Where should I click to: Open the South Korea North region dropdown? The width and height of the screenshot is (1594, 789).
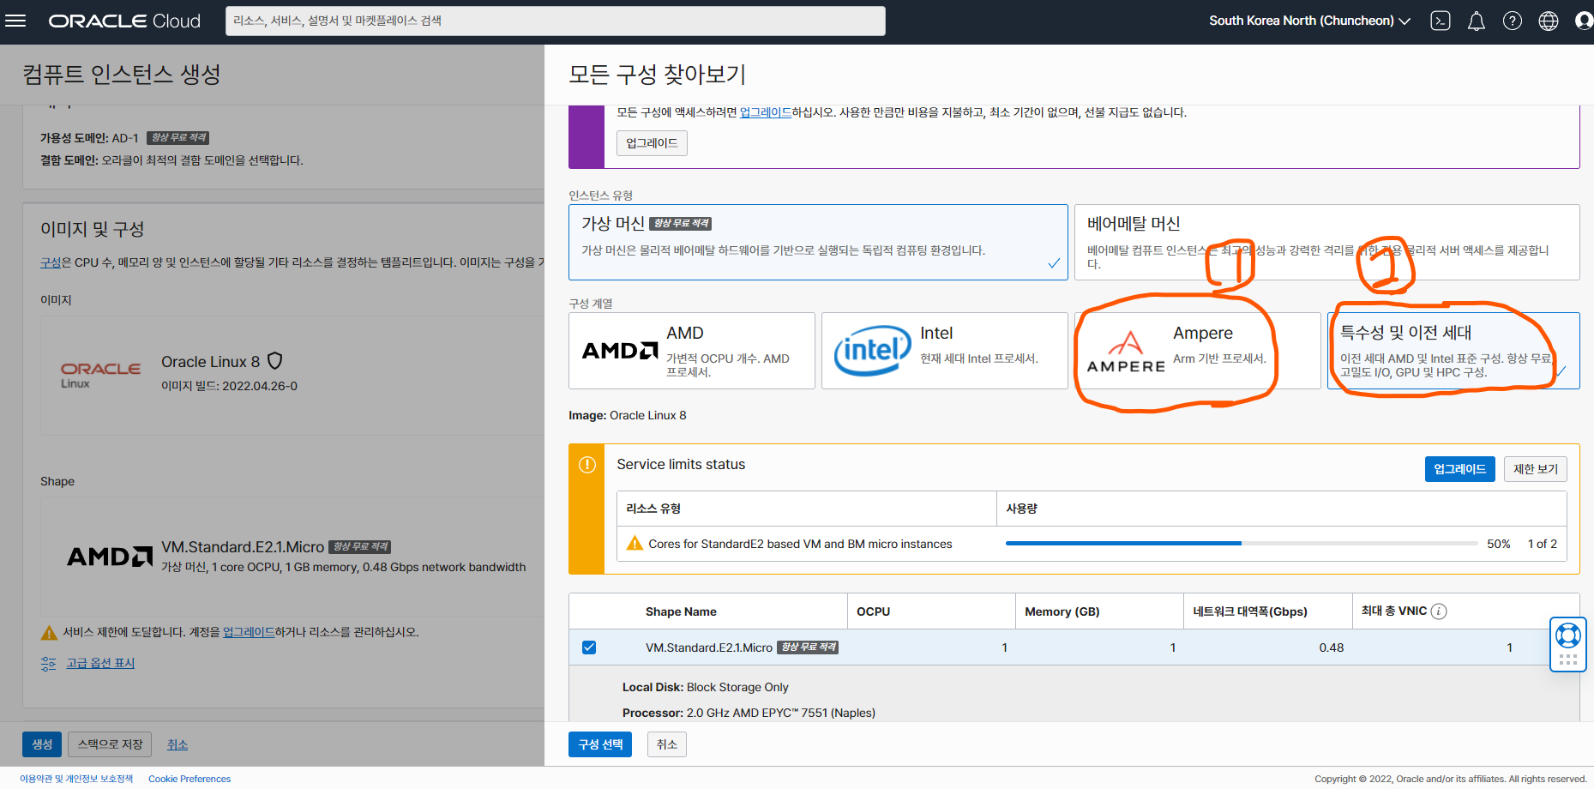click(x=1309, y=21)
